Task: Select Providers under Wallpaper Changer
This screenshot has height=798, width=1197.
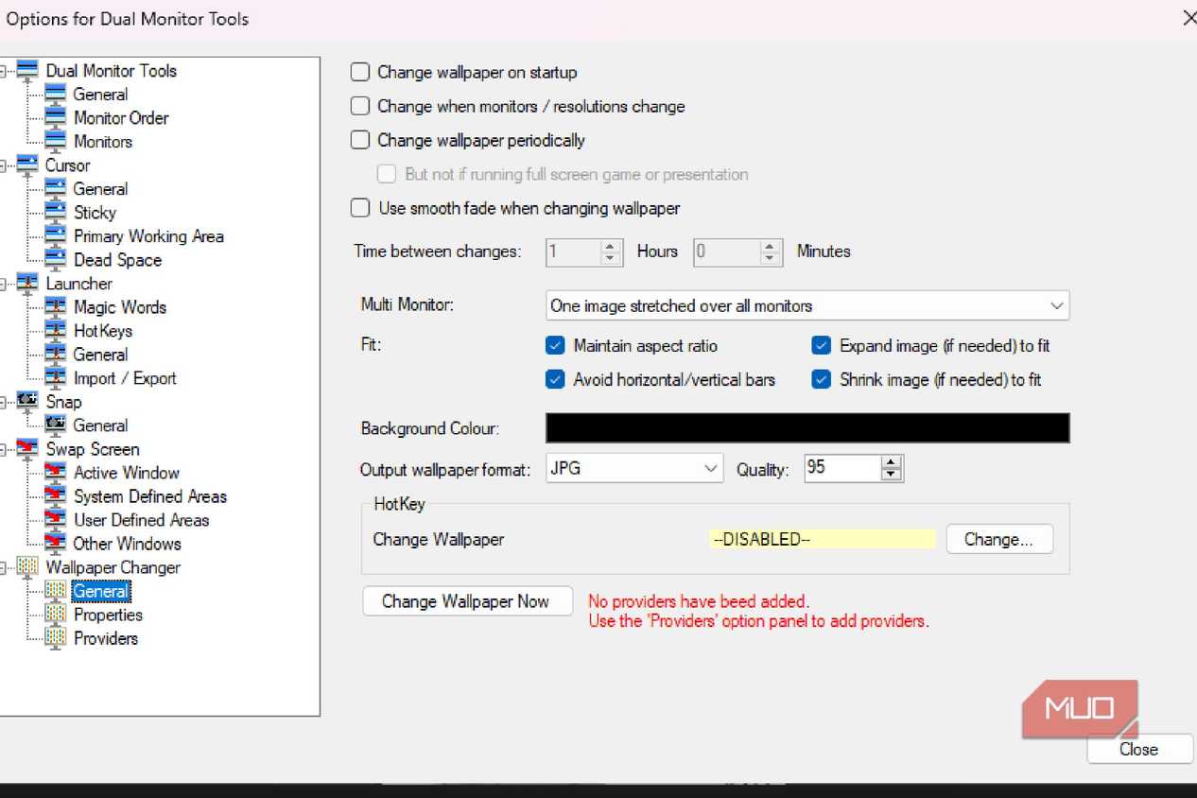Action: (x=106, y=637)
